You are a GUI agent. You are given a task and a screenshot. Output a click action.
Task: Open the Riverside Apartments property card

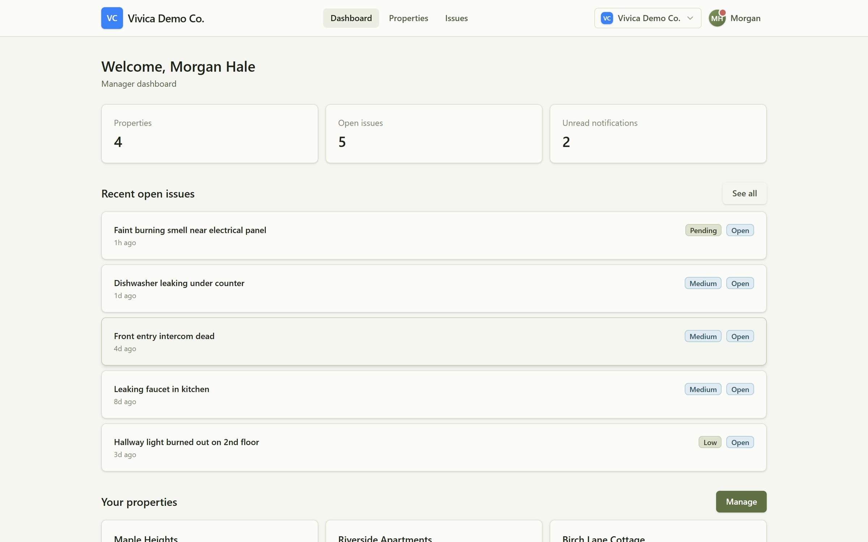tap(434, 531)
